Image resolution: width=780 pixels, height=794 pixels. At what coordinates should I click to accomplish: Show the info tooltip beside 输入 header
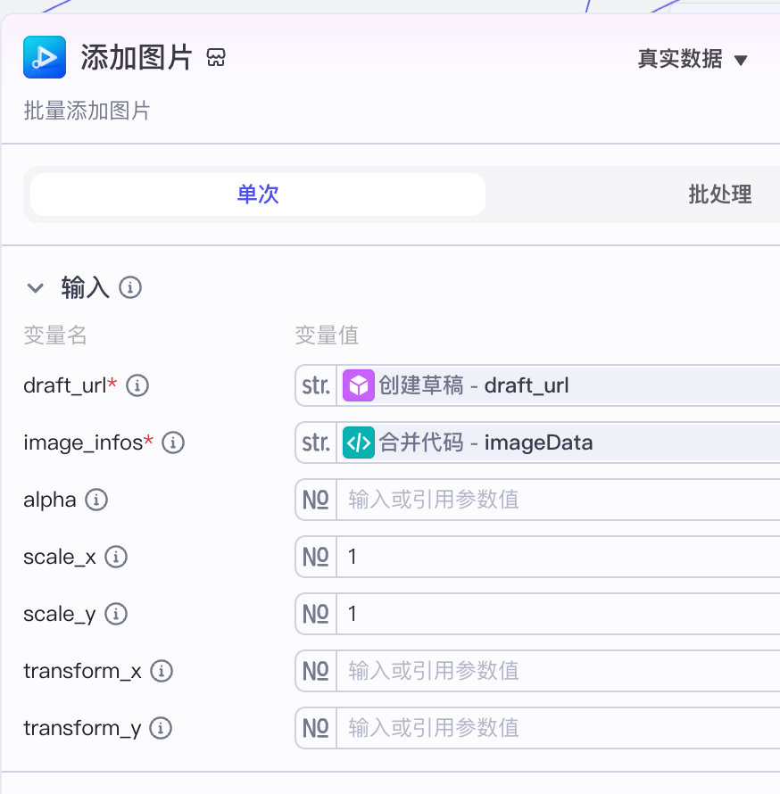130,288
